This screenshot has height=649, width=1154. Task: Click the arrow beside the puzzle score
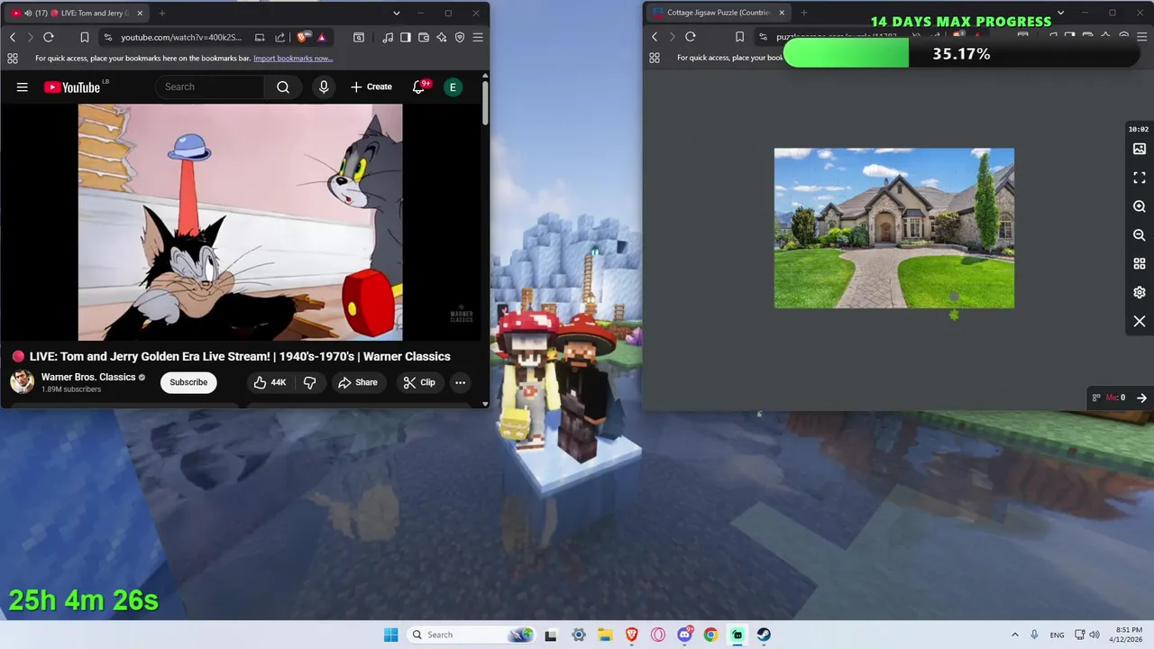pos(1141,398)
